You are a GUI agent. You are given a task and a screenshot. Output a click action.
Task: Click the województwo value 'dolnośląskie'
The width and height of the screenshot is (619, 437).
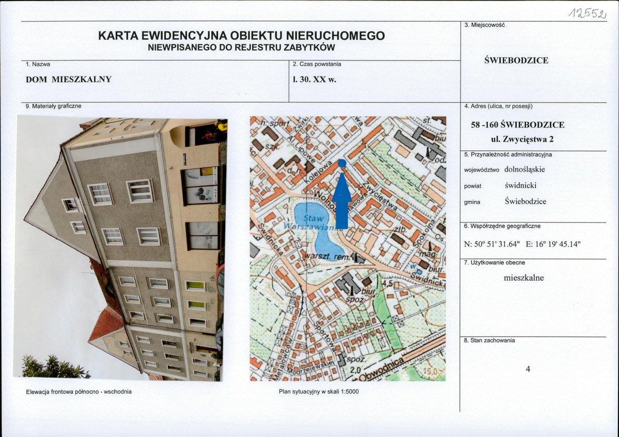(524, 169)
